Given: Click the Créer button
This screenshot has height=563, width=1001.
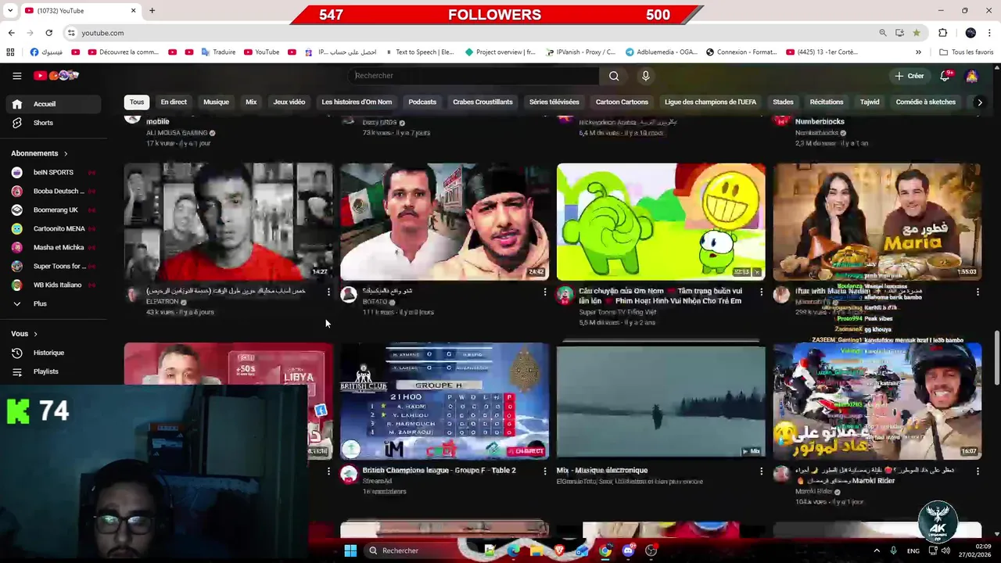Looking at the screenshot, I should 910,76.
